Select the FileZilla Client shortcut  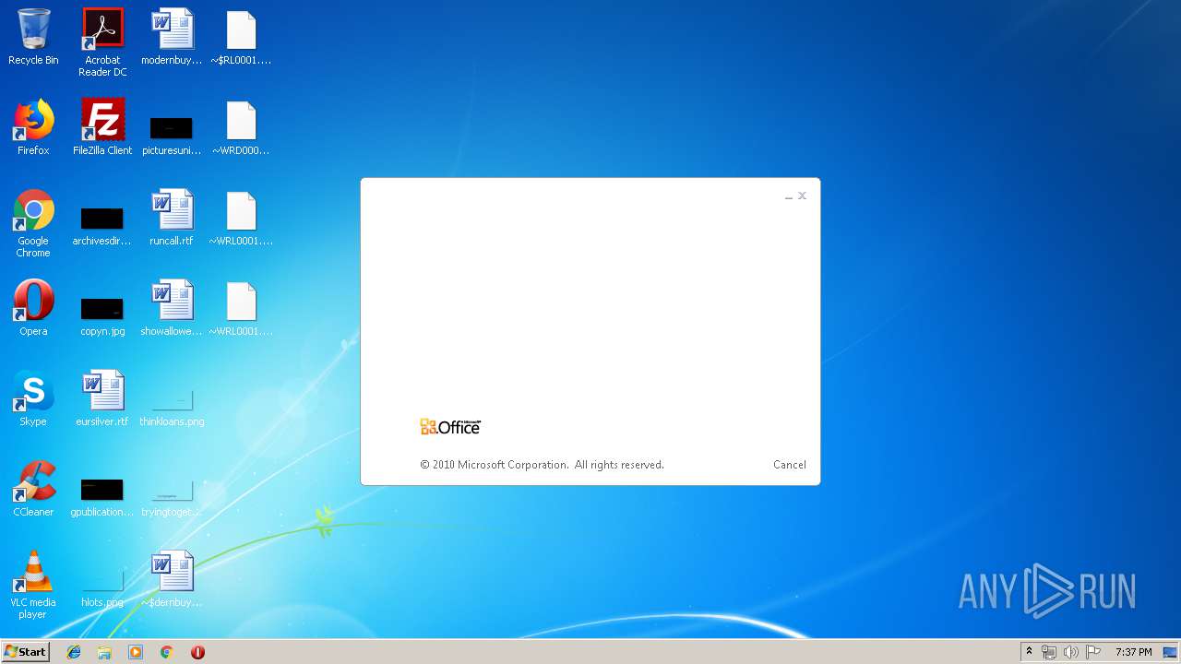pyautogui.click(x=102, y=127)
